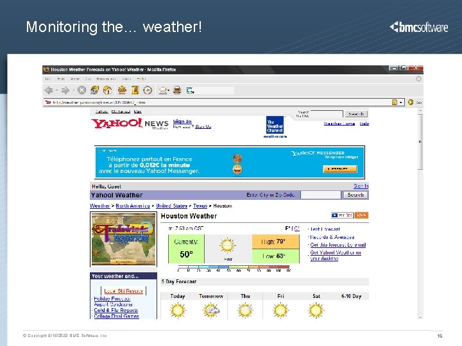Screen dimensions: 462x346
Task: Open the Text Forecast link
Action: pos(325,229)
